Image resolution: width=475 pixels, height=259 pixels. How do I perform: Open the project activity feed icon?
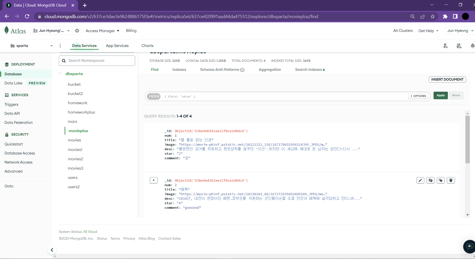point(459,46)
